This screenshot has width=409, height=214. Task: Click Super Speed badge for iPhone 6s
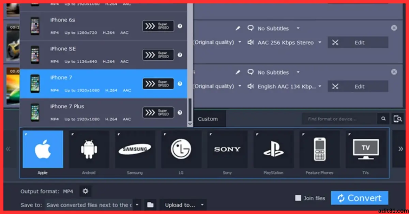point(158,26)
